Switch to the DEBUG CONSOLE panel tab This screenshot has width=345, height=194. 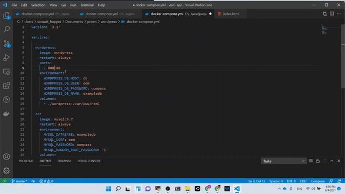coord(89,161)
